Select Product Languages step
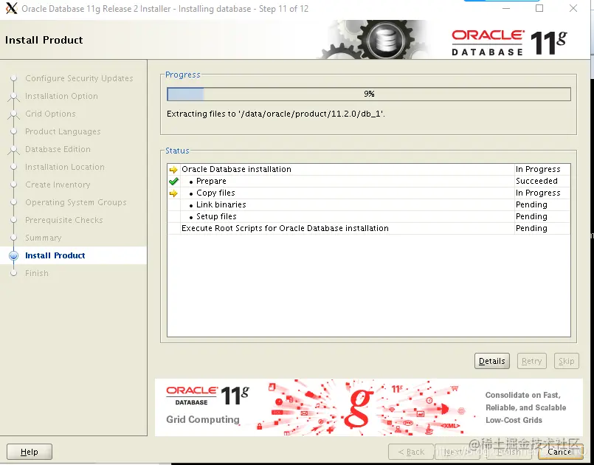 click(x=63, y=131)
